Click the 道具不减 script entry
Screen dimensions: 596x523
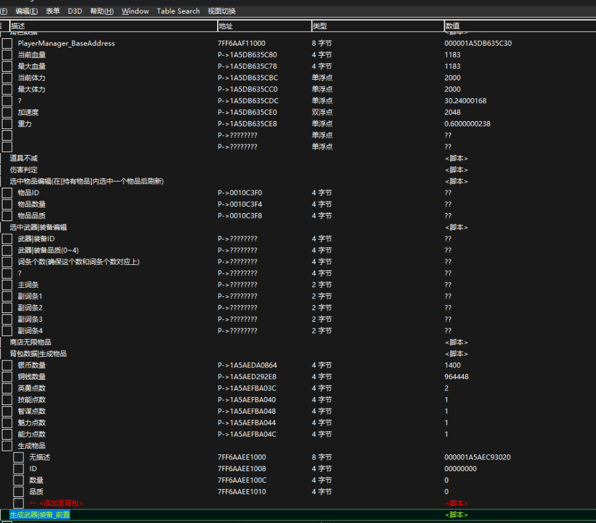pyautogui.click(x=24, y=158)
